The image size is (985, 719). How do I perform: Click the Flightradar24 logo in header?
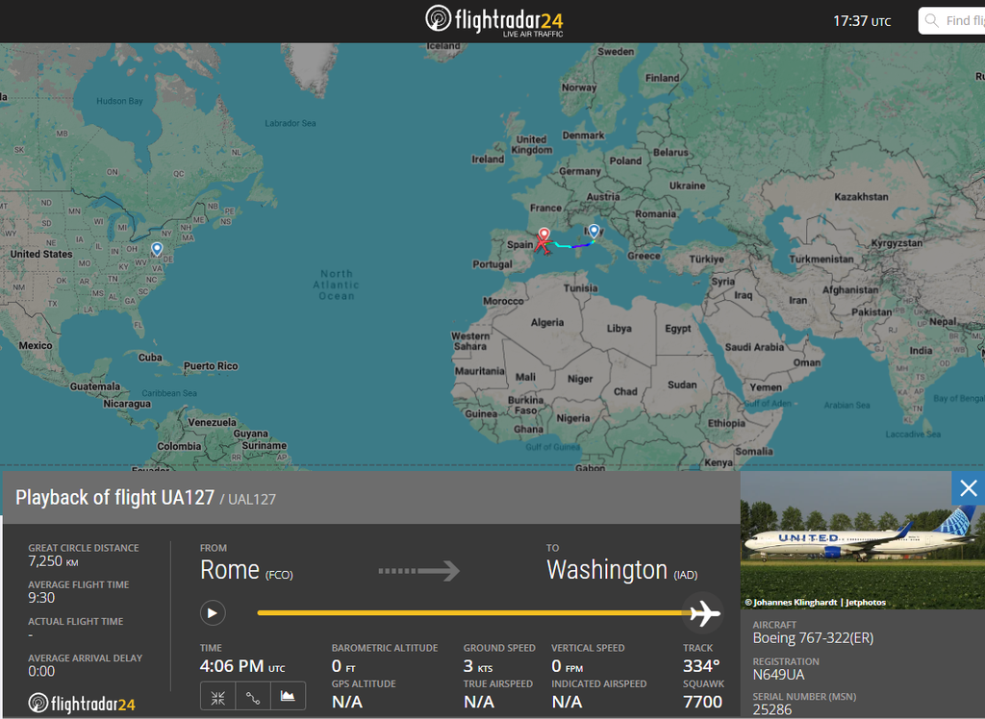click(493, 21)
